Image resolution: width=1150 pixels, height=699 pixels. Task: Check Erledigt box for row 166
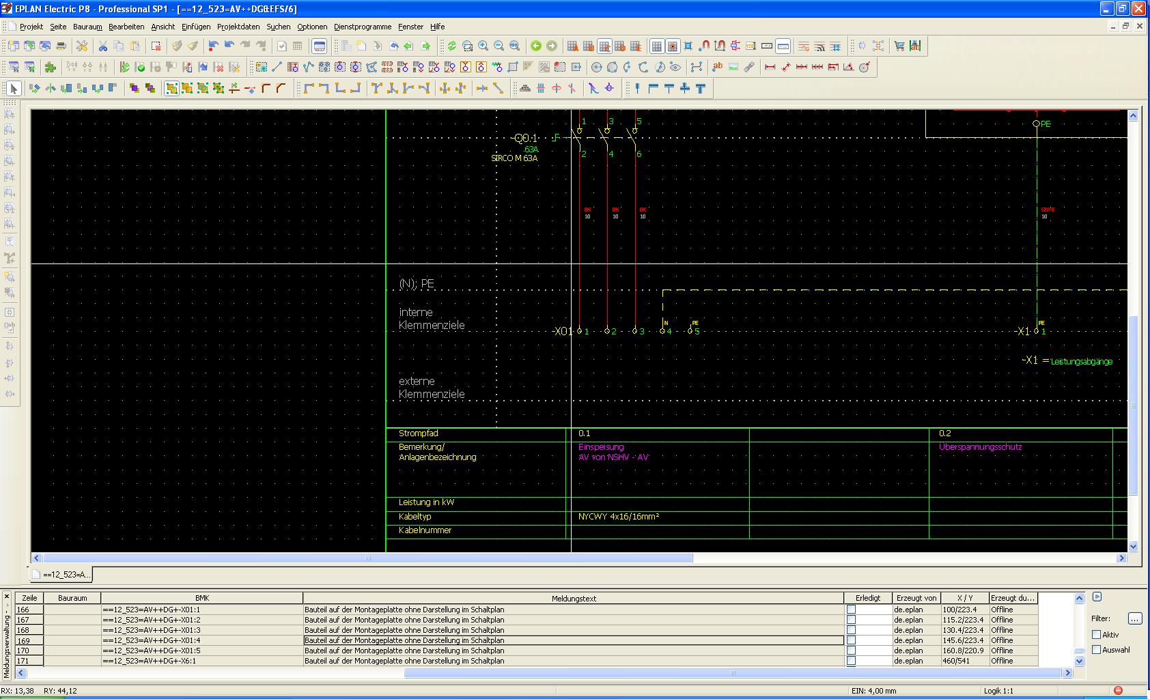(851, 610)
